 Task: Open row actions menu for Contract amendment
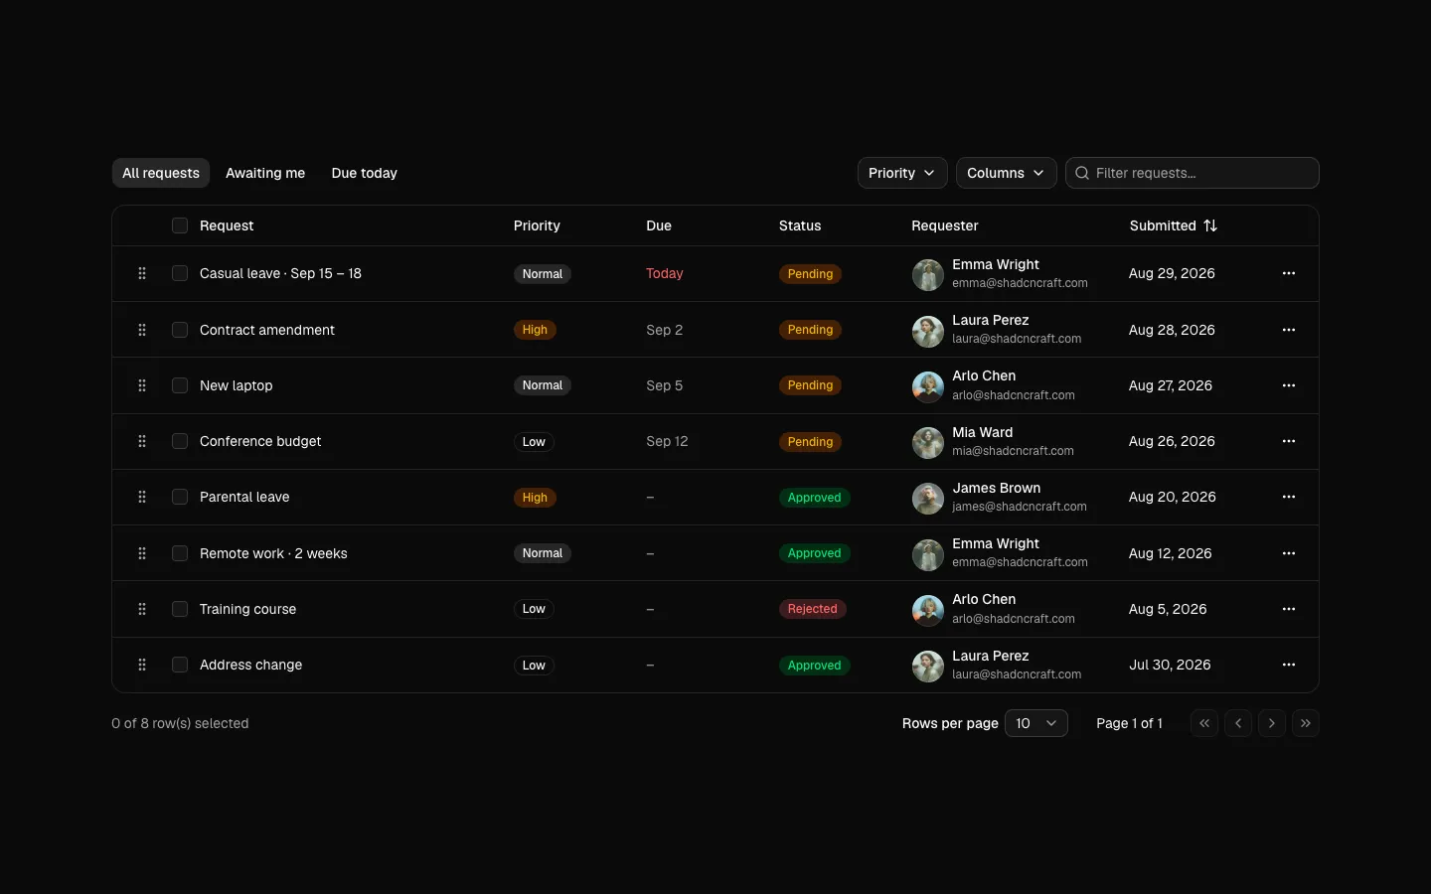1289,330
